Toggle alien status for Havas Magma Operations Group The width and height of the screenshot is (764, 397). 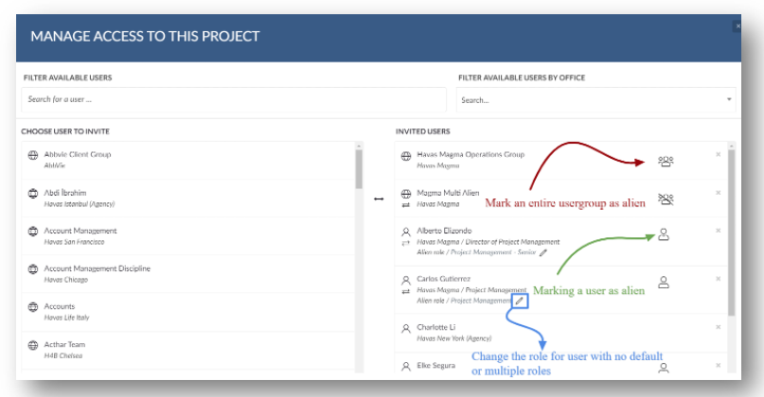pos(666,161)
